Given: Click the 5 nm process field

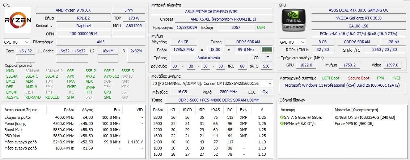Looking at the screenshot, I should pos(128,10).
